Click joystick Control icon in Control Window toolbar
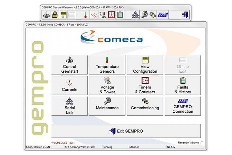 coord(46,15)
